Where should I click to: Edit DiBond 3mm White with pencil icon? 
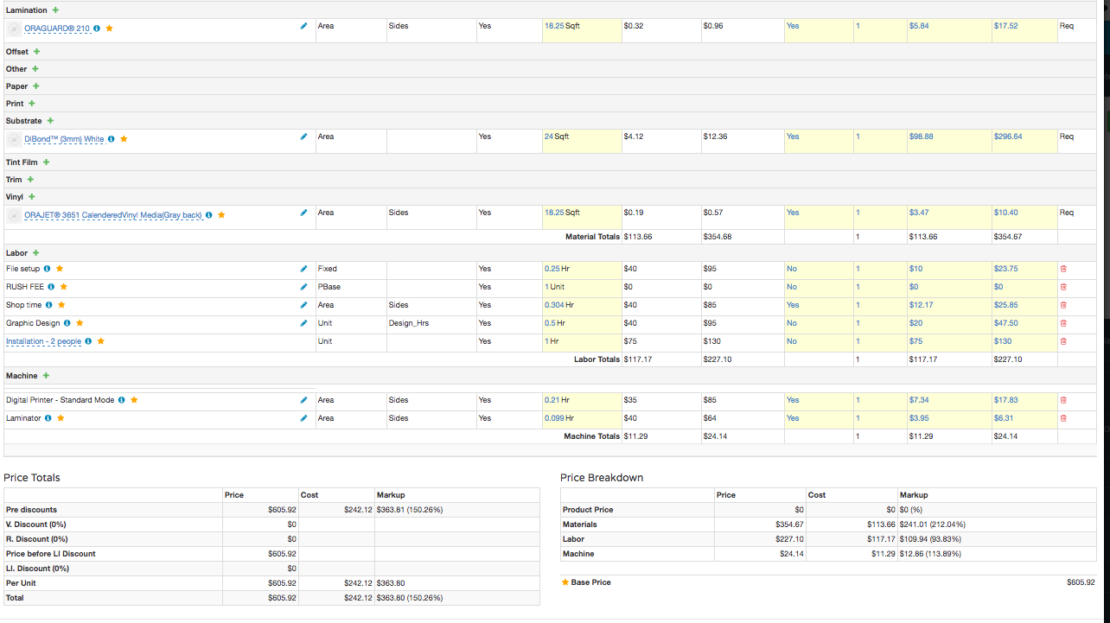point(303,137)
